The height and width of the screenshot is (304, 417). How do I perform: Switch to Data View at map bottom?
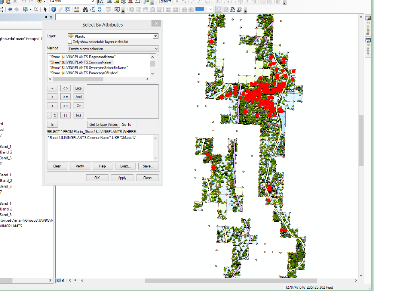tap(58, 280)
